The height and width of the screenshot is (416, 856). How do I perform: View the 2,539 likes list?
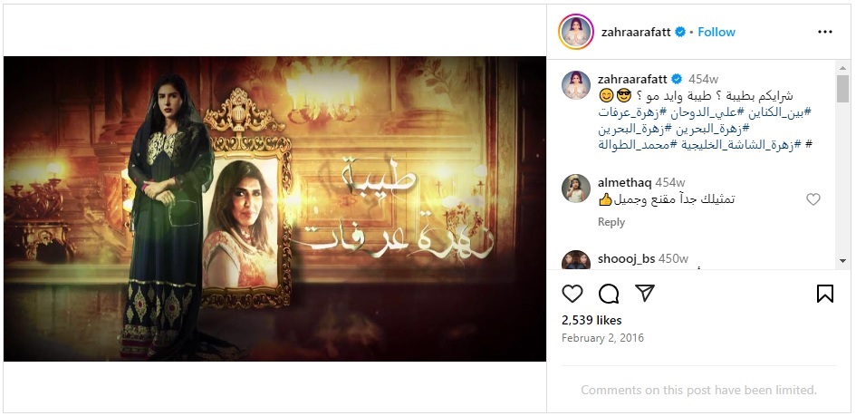point(592,321)
